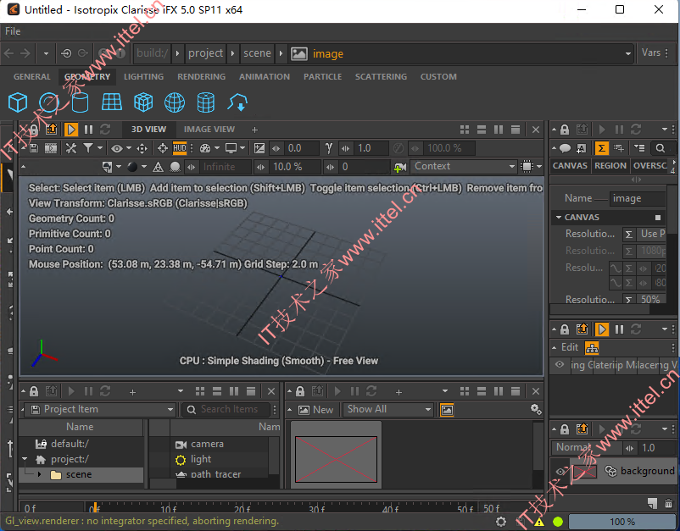Image resolution: width=680 pixels, height=531 pixels.
Task: Create a polybox from the Geometry shelf
Action: [x=18, y=102]
